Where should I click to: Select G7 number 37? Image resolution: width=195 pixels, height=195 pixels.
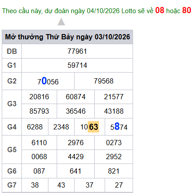point(89,185)
